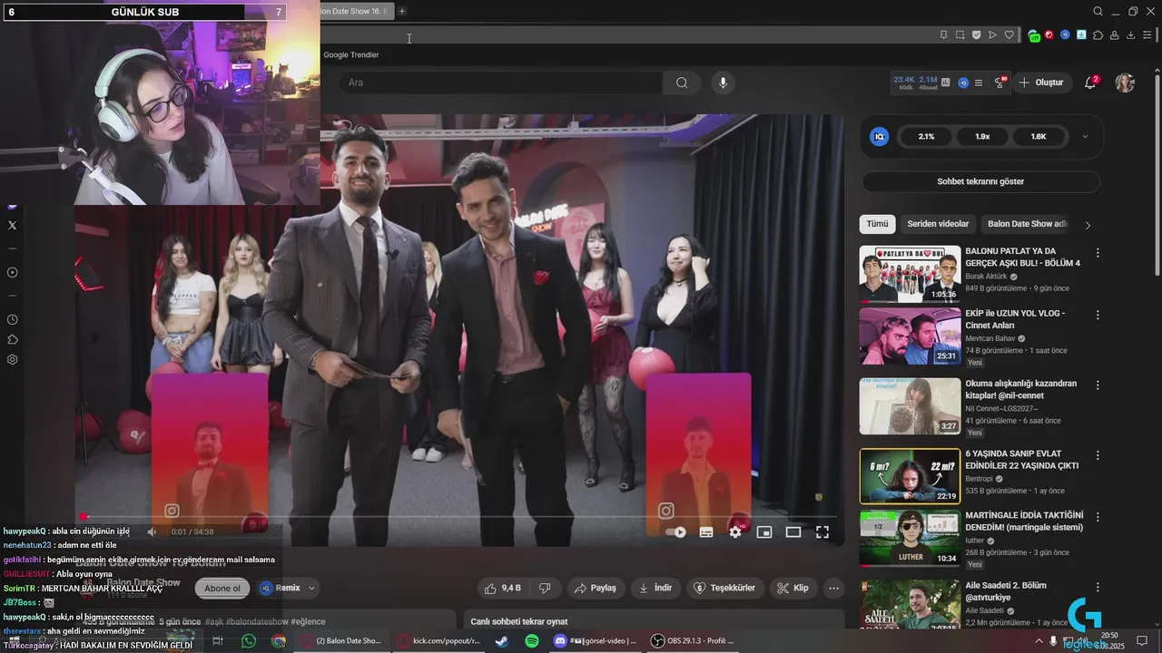Open OBS 29.1.3 taskbar window

pos(692,641)
